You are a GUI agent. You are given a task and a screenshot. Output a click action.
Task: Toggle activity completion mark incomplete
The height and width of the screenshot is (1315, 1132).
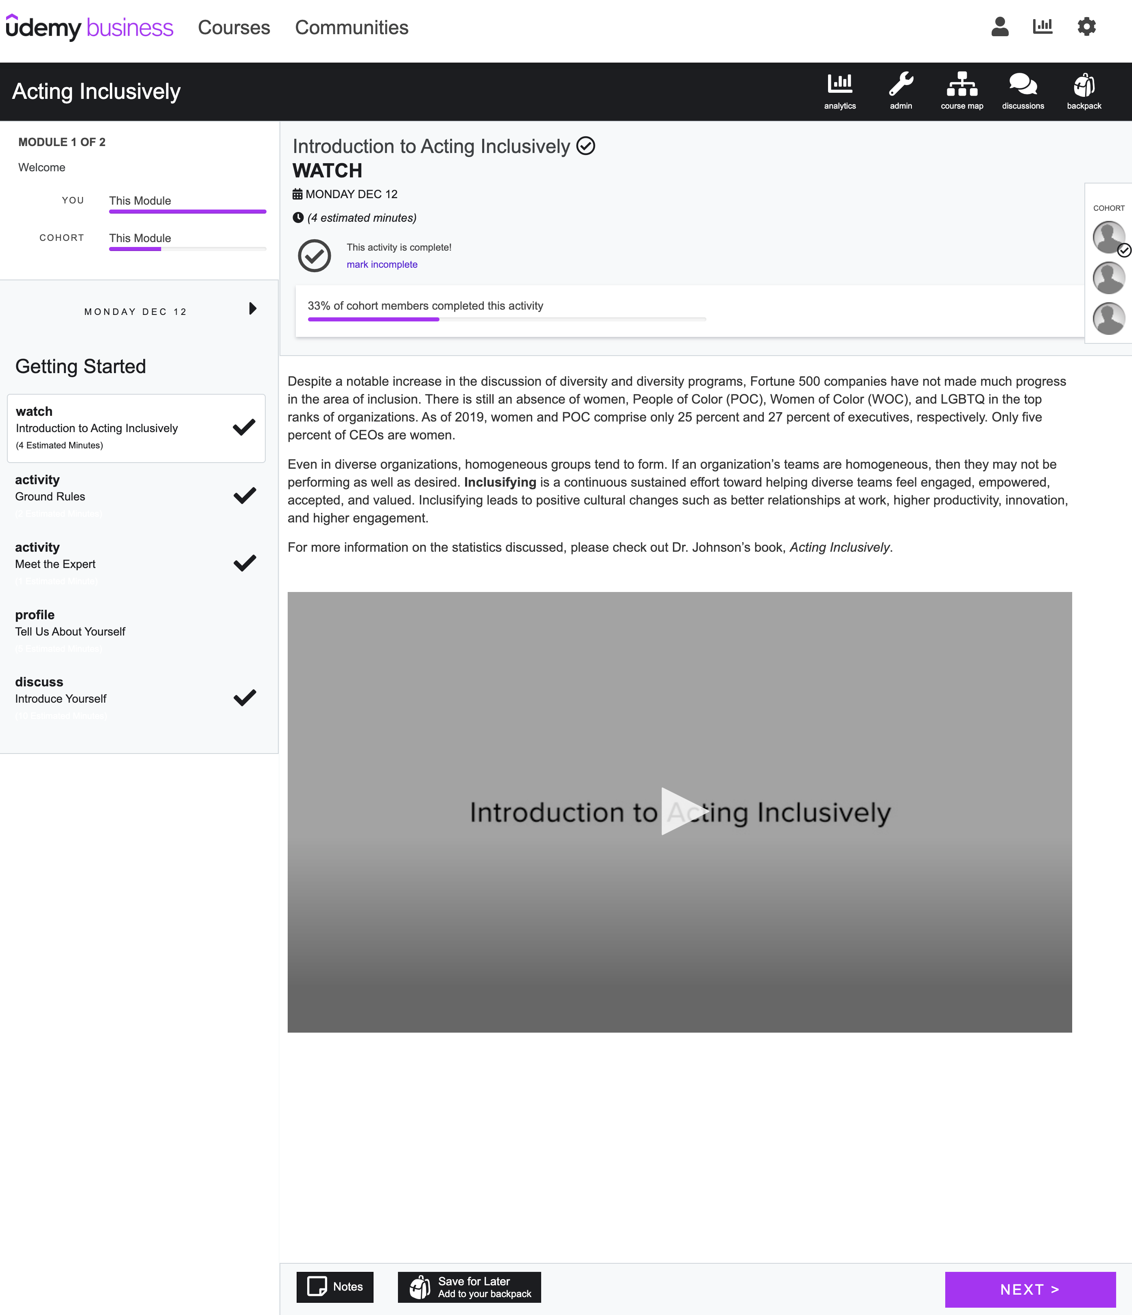click(381, 265)
